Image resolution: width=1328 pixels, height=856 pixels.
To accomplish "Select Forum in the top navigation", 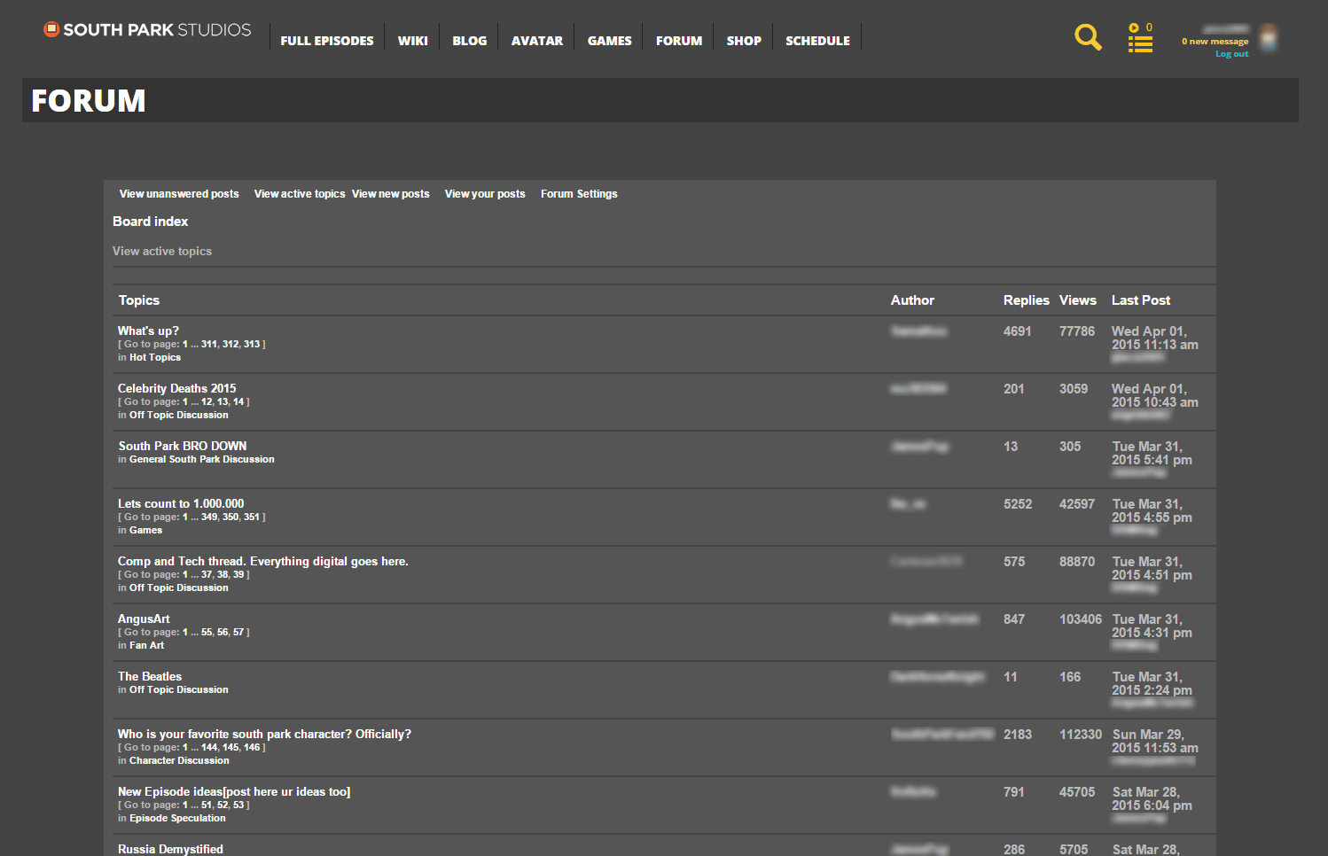I will [679, 41].
